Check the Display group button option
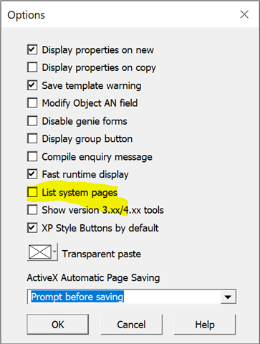Screen dimensions: 260x344 [x=32, y=139]
